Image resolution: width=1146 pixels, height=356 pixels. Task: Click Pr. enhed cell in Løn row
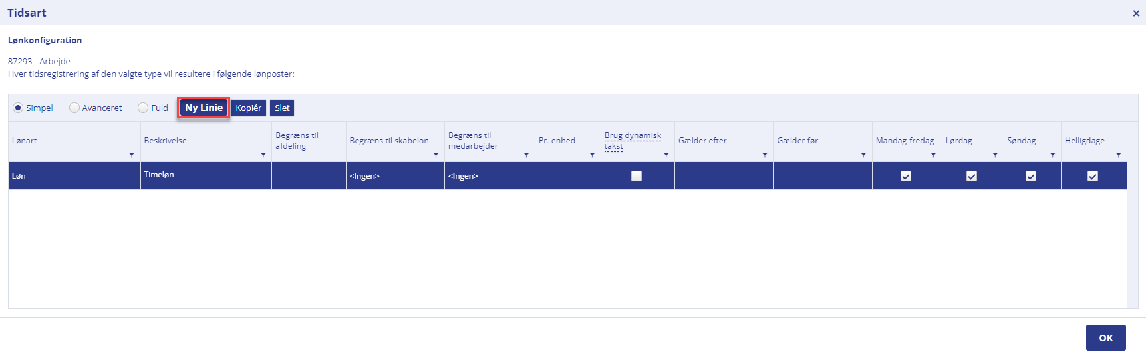pos(568,176)
